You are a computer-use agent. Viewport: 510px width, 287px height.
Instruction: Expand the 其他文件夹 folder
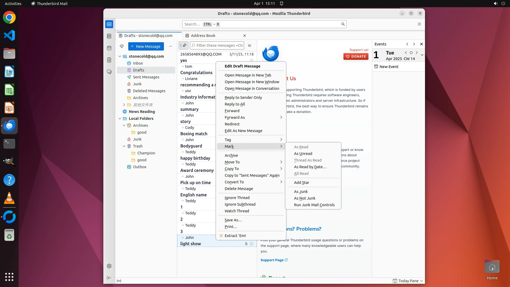[124, 105]
